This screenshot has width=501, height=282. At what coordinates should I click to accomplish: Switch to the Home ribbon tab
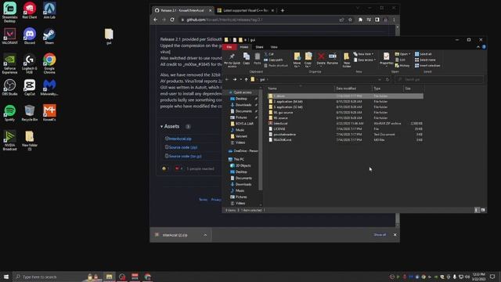(244, 47)
